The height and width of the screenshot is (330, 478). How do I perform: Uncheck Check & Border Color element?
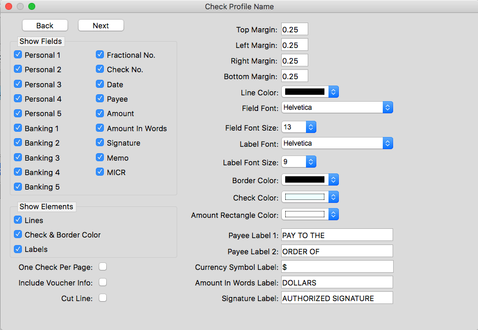click(x=18, y=235)
